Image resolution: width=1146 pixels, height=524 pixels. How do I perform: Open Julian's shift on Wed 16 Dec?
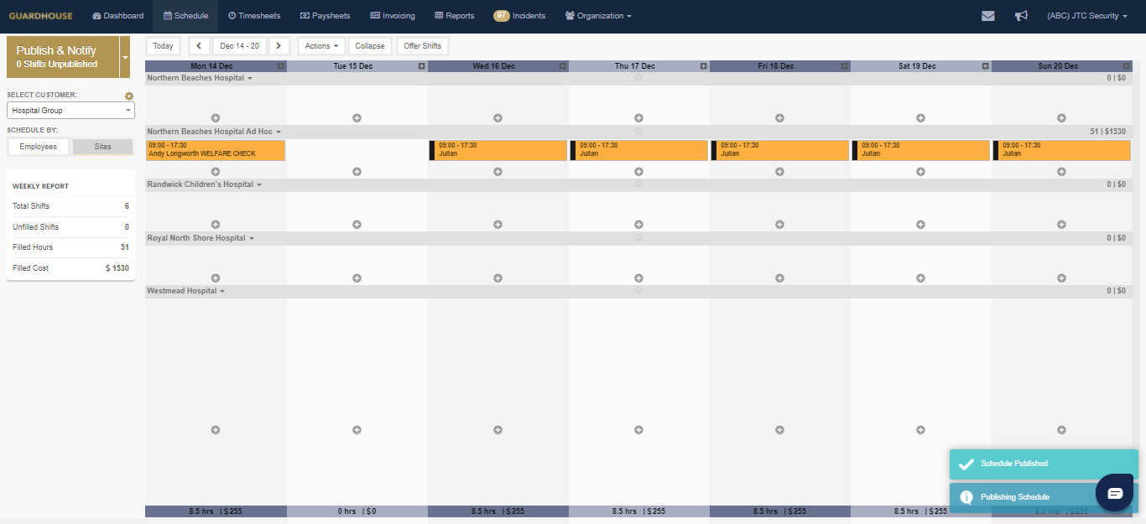pos(498,150)
